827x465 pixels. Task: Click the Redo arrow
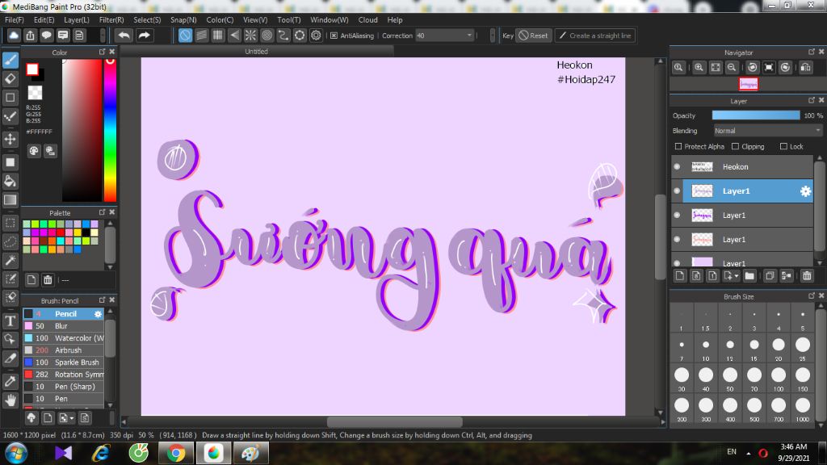click(144, 36)
